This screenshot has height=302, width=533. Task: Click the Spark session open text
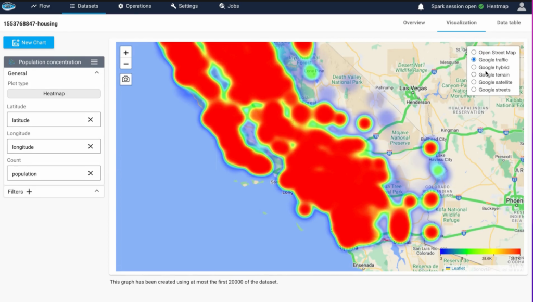[x=454, y=6]
